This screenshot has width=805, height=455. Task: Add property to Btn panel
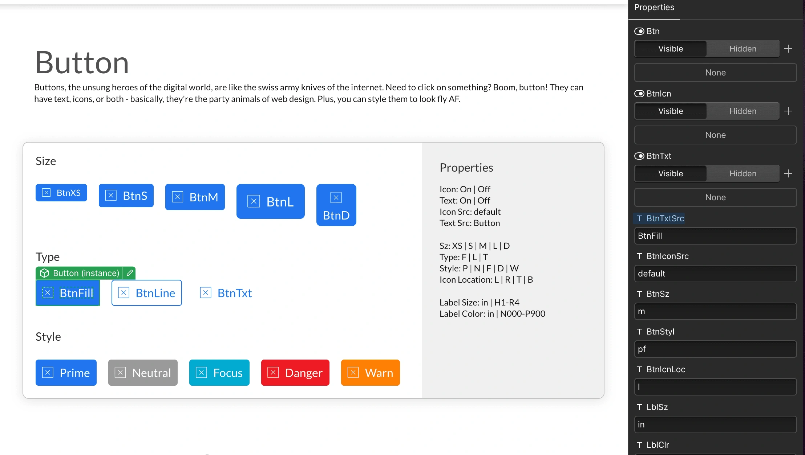(789, 48)
